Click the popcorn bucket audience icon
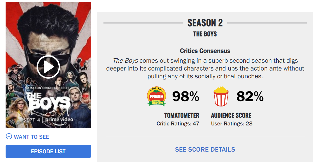Image resolution: width=316 pixels, height=165 pixels. pos(221,96)
